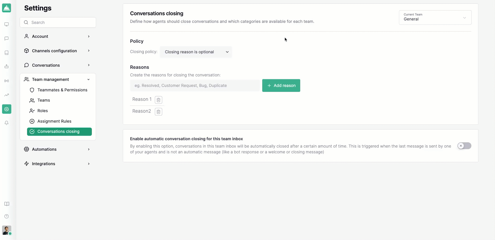The height and width of the screenshot is (240, 495).
Task: Enable automatic conversation closing toggle
Action: [464, 146]
